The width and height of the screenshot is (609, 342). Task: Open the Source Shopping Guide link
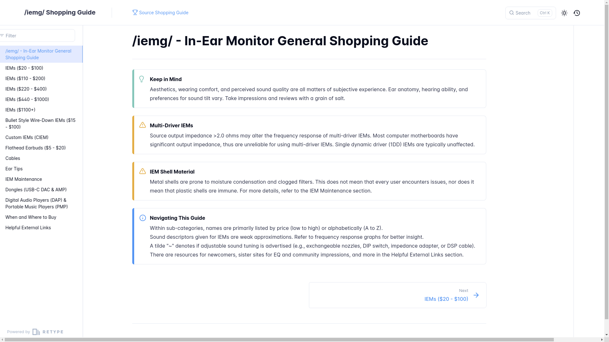tap(164, 13)
